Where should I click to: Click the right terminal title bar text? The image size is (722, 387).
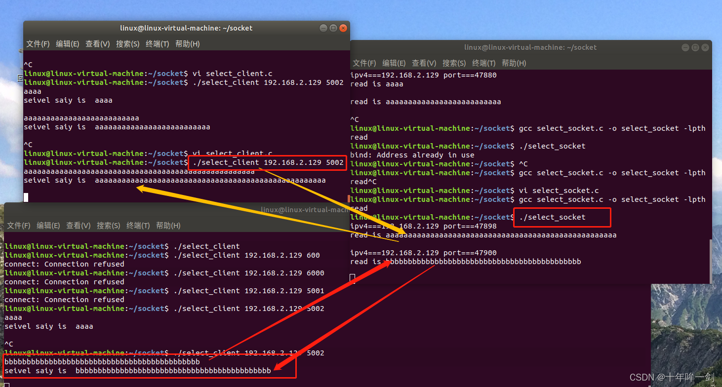point(530,47)
